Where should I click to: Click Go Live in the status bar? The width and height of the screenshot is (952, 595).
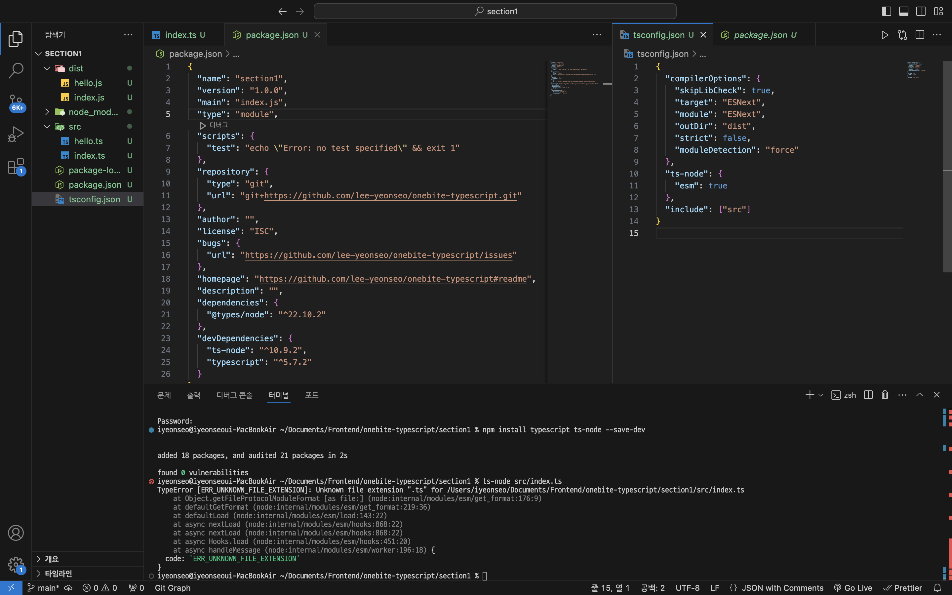853,588
